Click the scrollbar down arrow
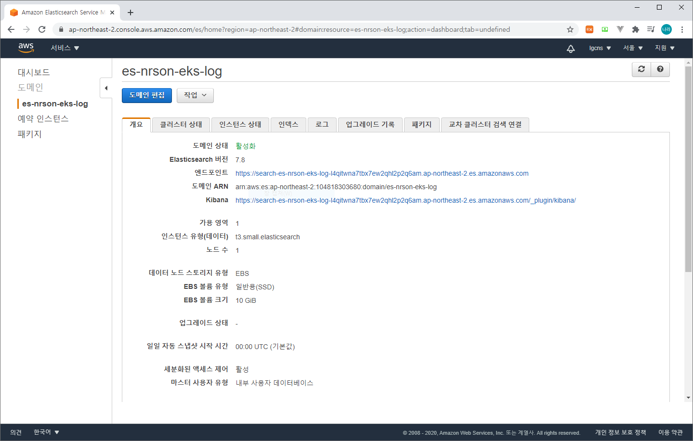This screenshot has width=693, height=441. tap(688, 398)
